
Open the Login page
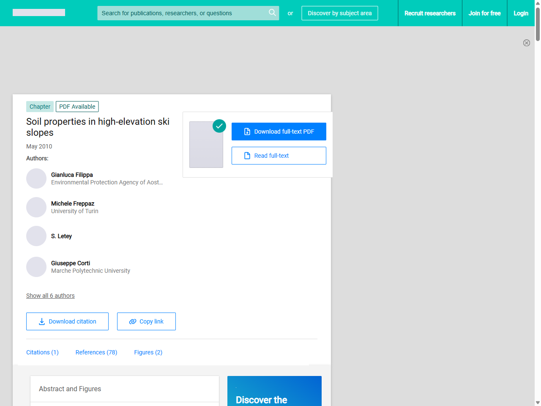[521, 13]
